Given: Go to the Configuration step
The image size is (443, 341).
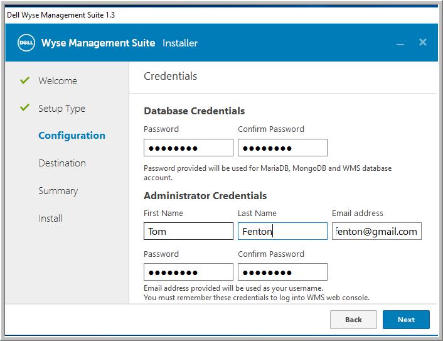Looking at the screenshot, I should click(x=72, y=136).
